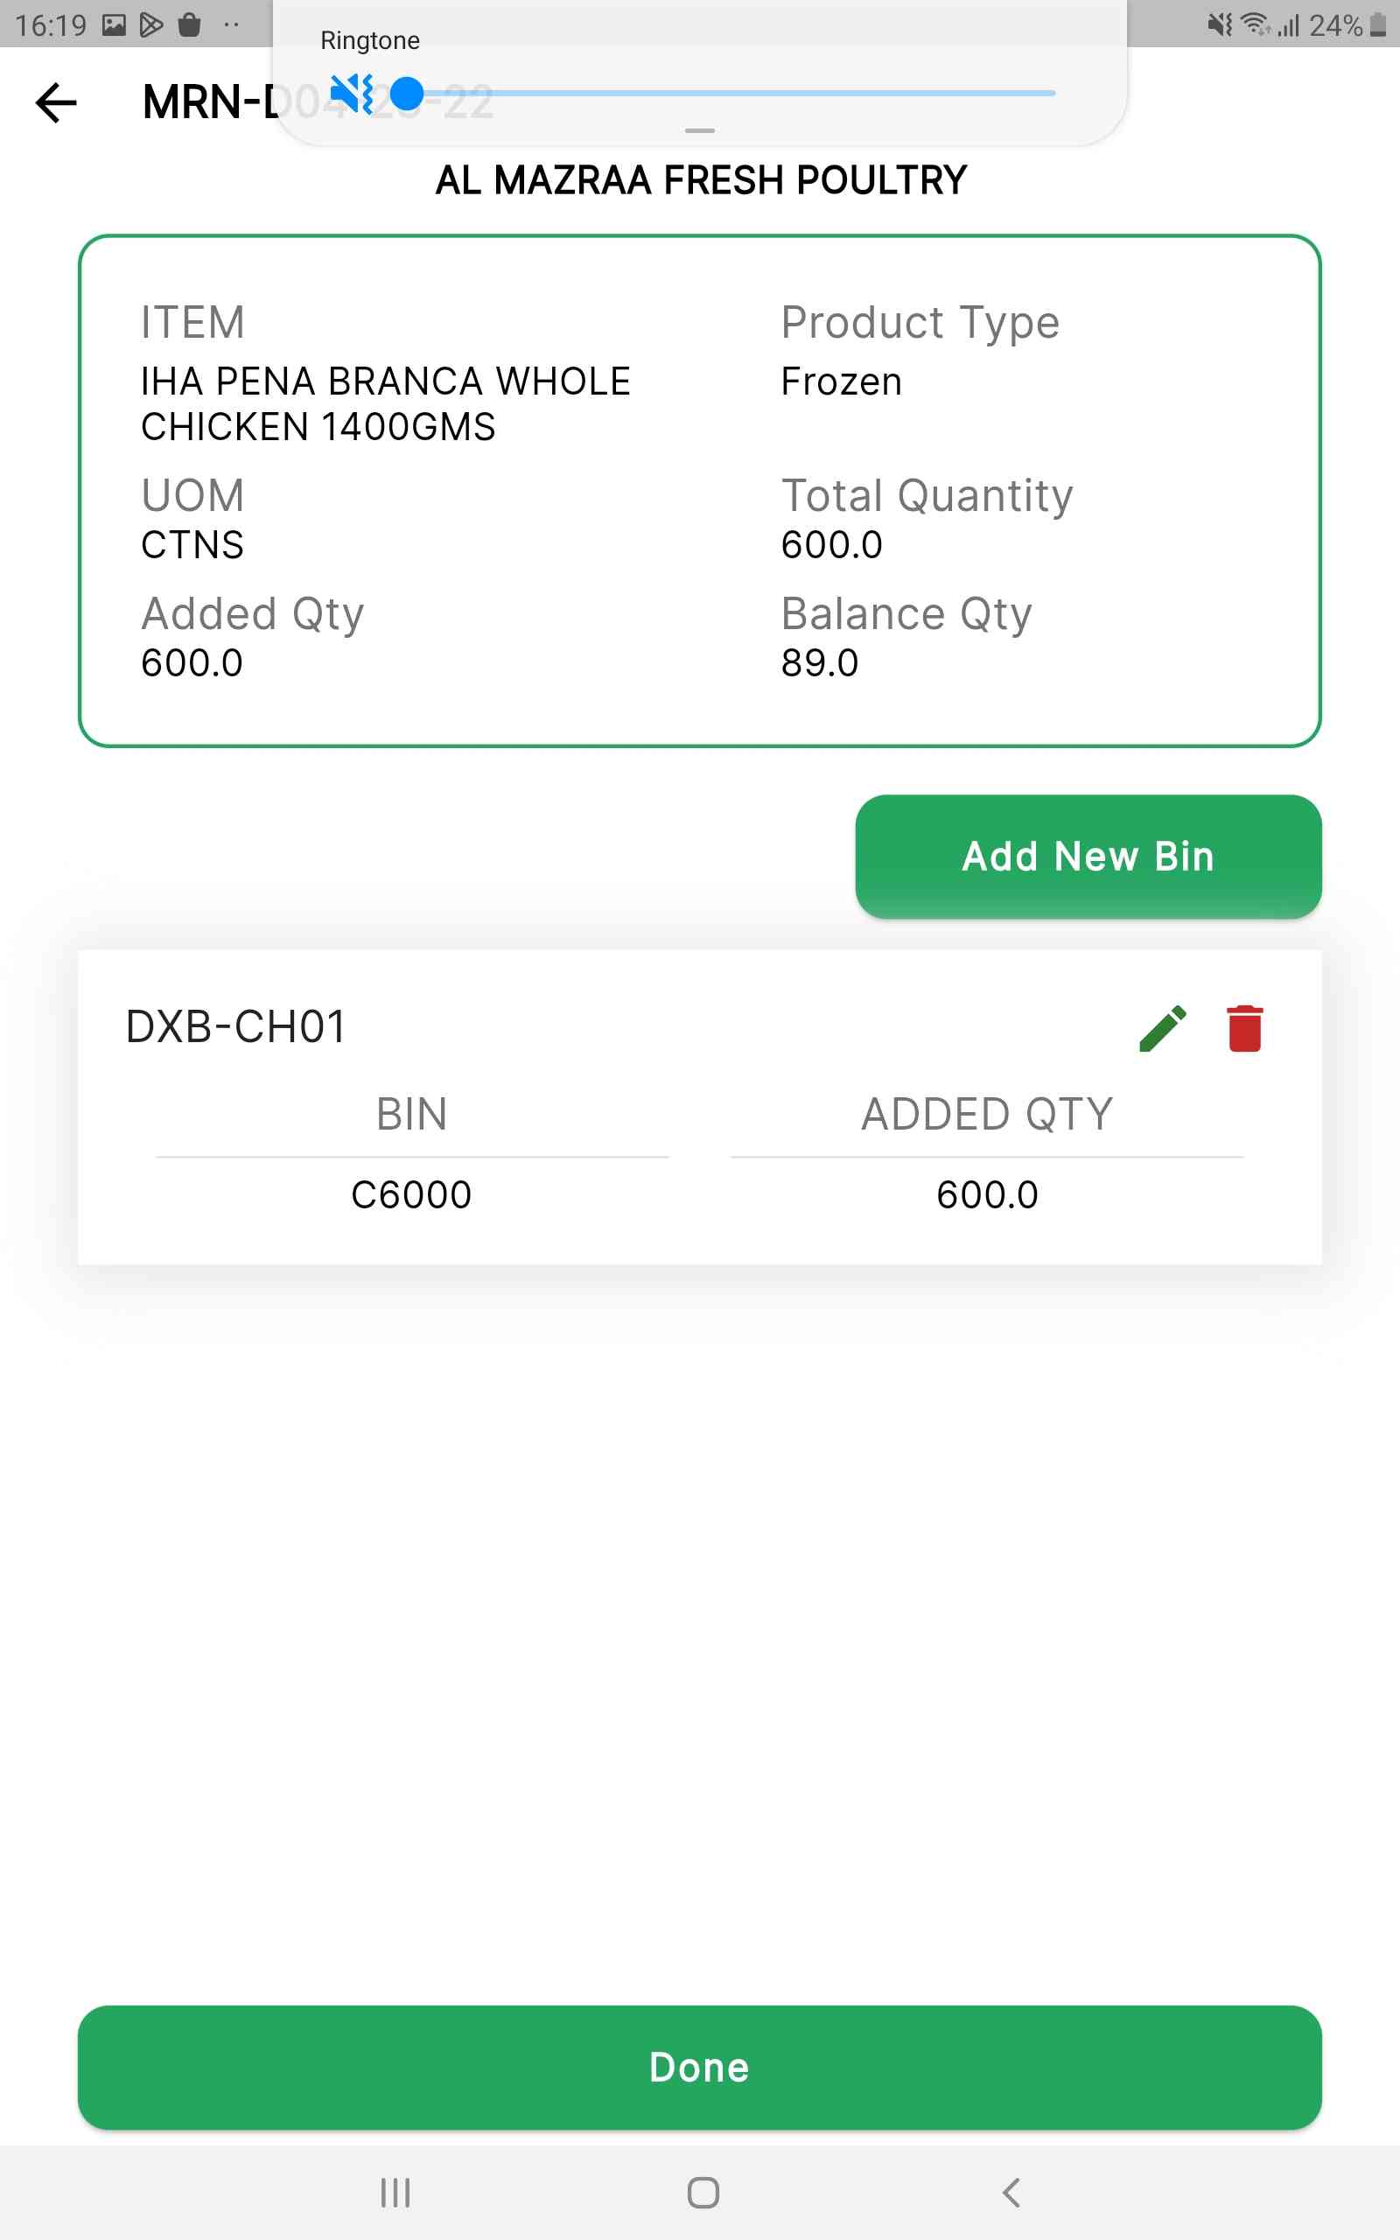1400x2240 pixels.
Task: Expand the volume panel using the handle
Action: click(700, 130)
